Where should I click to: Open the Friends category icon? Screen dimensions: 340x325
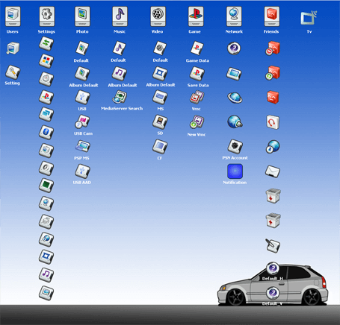point(271,16)
